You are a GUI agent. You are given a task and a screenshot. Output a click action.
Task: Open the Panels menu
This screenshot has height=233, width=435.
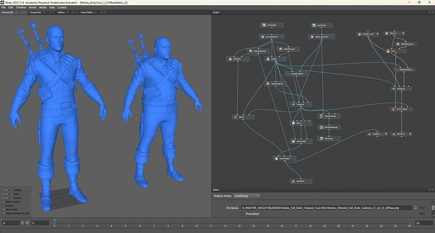pyautogui.click(x=32, y=8)
